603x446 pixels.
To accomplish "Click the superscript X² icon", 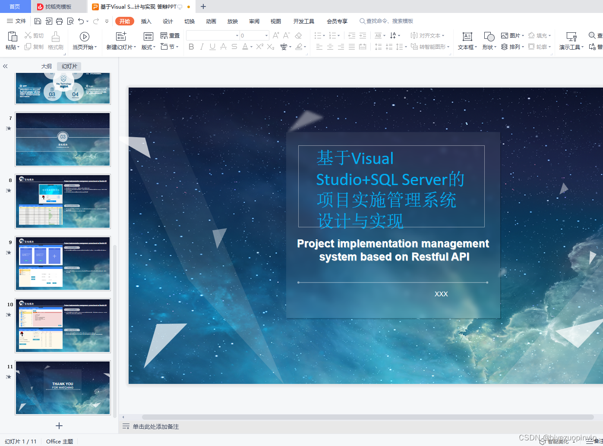I will [259, 47].
